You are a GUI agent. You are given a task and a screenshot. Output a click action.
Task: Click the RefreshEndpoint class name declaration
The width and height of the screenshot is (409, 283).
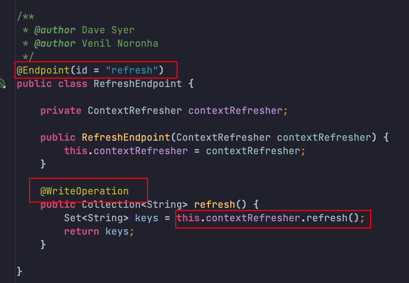tap(138, 84)
